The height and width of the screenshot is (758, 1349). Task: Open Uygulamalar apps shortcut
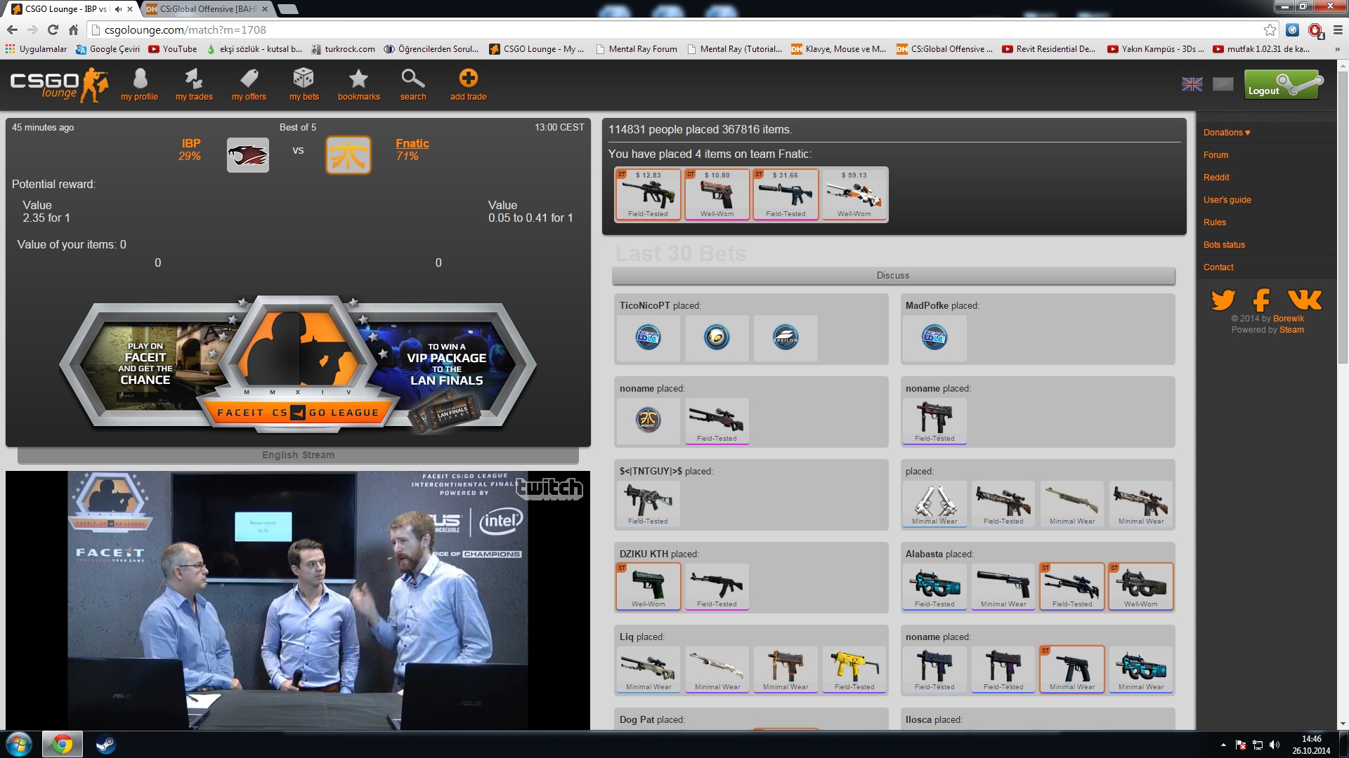(36, 49)
